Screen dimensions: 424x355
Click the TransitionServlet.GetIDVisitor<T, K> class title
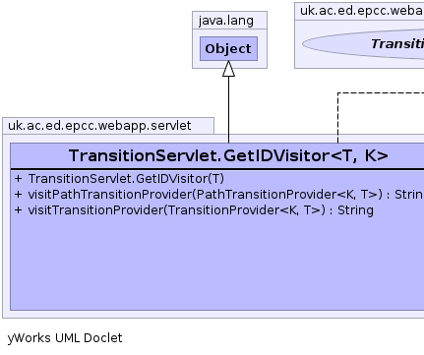(228, 155)
